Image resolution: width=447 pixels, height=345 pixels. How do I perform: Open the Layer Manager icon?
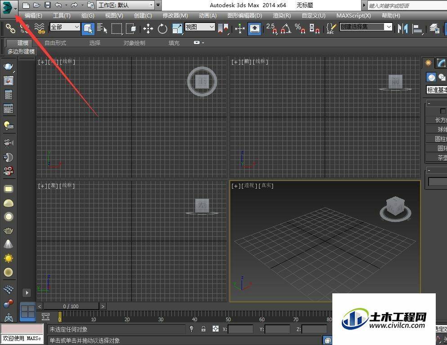pos(434,28)
